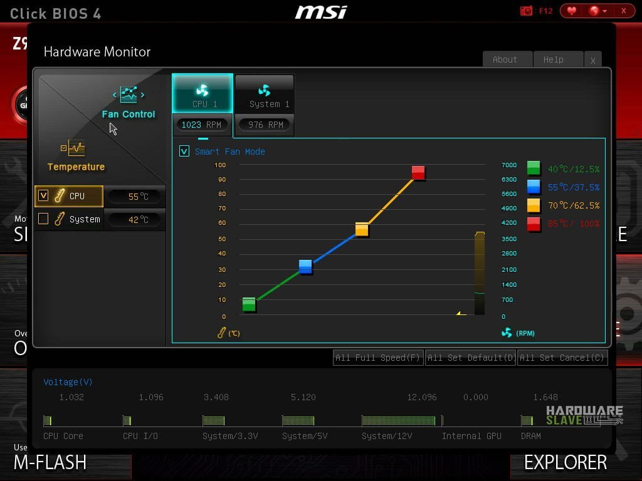Image resolution: width=642 pixels, height=481 pixels.
Task: Click the 85°C/100% legend entry
Action: tap(574, 224)
